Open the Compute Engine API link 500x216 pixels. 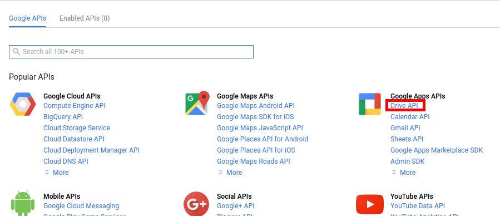75,106
